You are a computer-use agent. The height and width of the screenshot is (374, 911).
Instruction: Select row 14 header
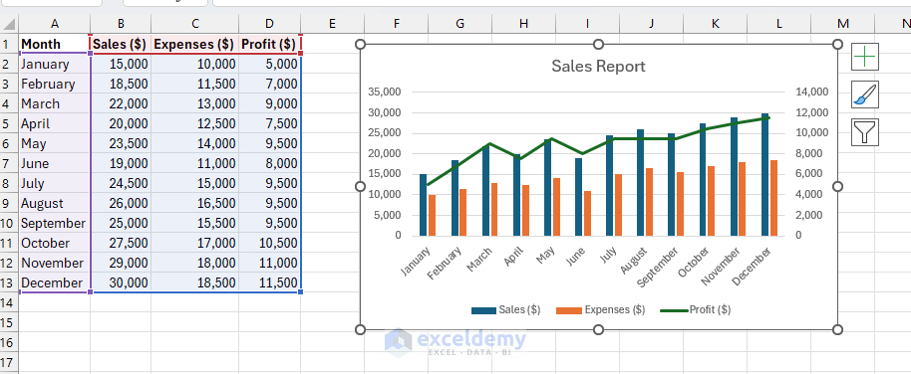[9, 302]
